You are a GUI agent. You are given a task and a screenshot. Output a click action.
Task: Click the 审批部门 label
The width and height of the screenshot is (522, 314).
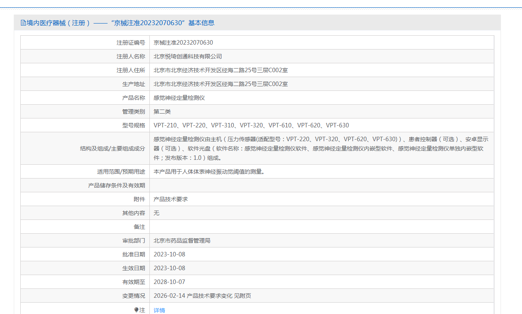pyautogui.click(x=134, y=241)
